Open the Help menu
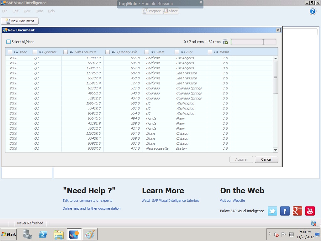321x241 pixels. pyautogui.click(x=51, y=11)
